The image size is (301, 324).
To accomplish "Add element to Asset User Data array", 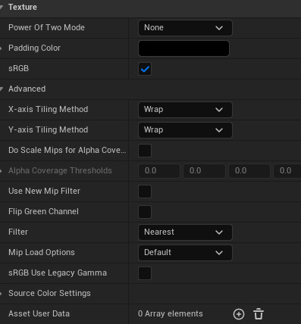I will (x=239, y=314).
